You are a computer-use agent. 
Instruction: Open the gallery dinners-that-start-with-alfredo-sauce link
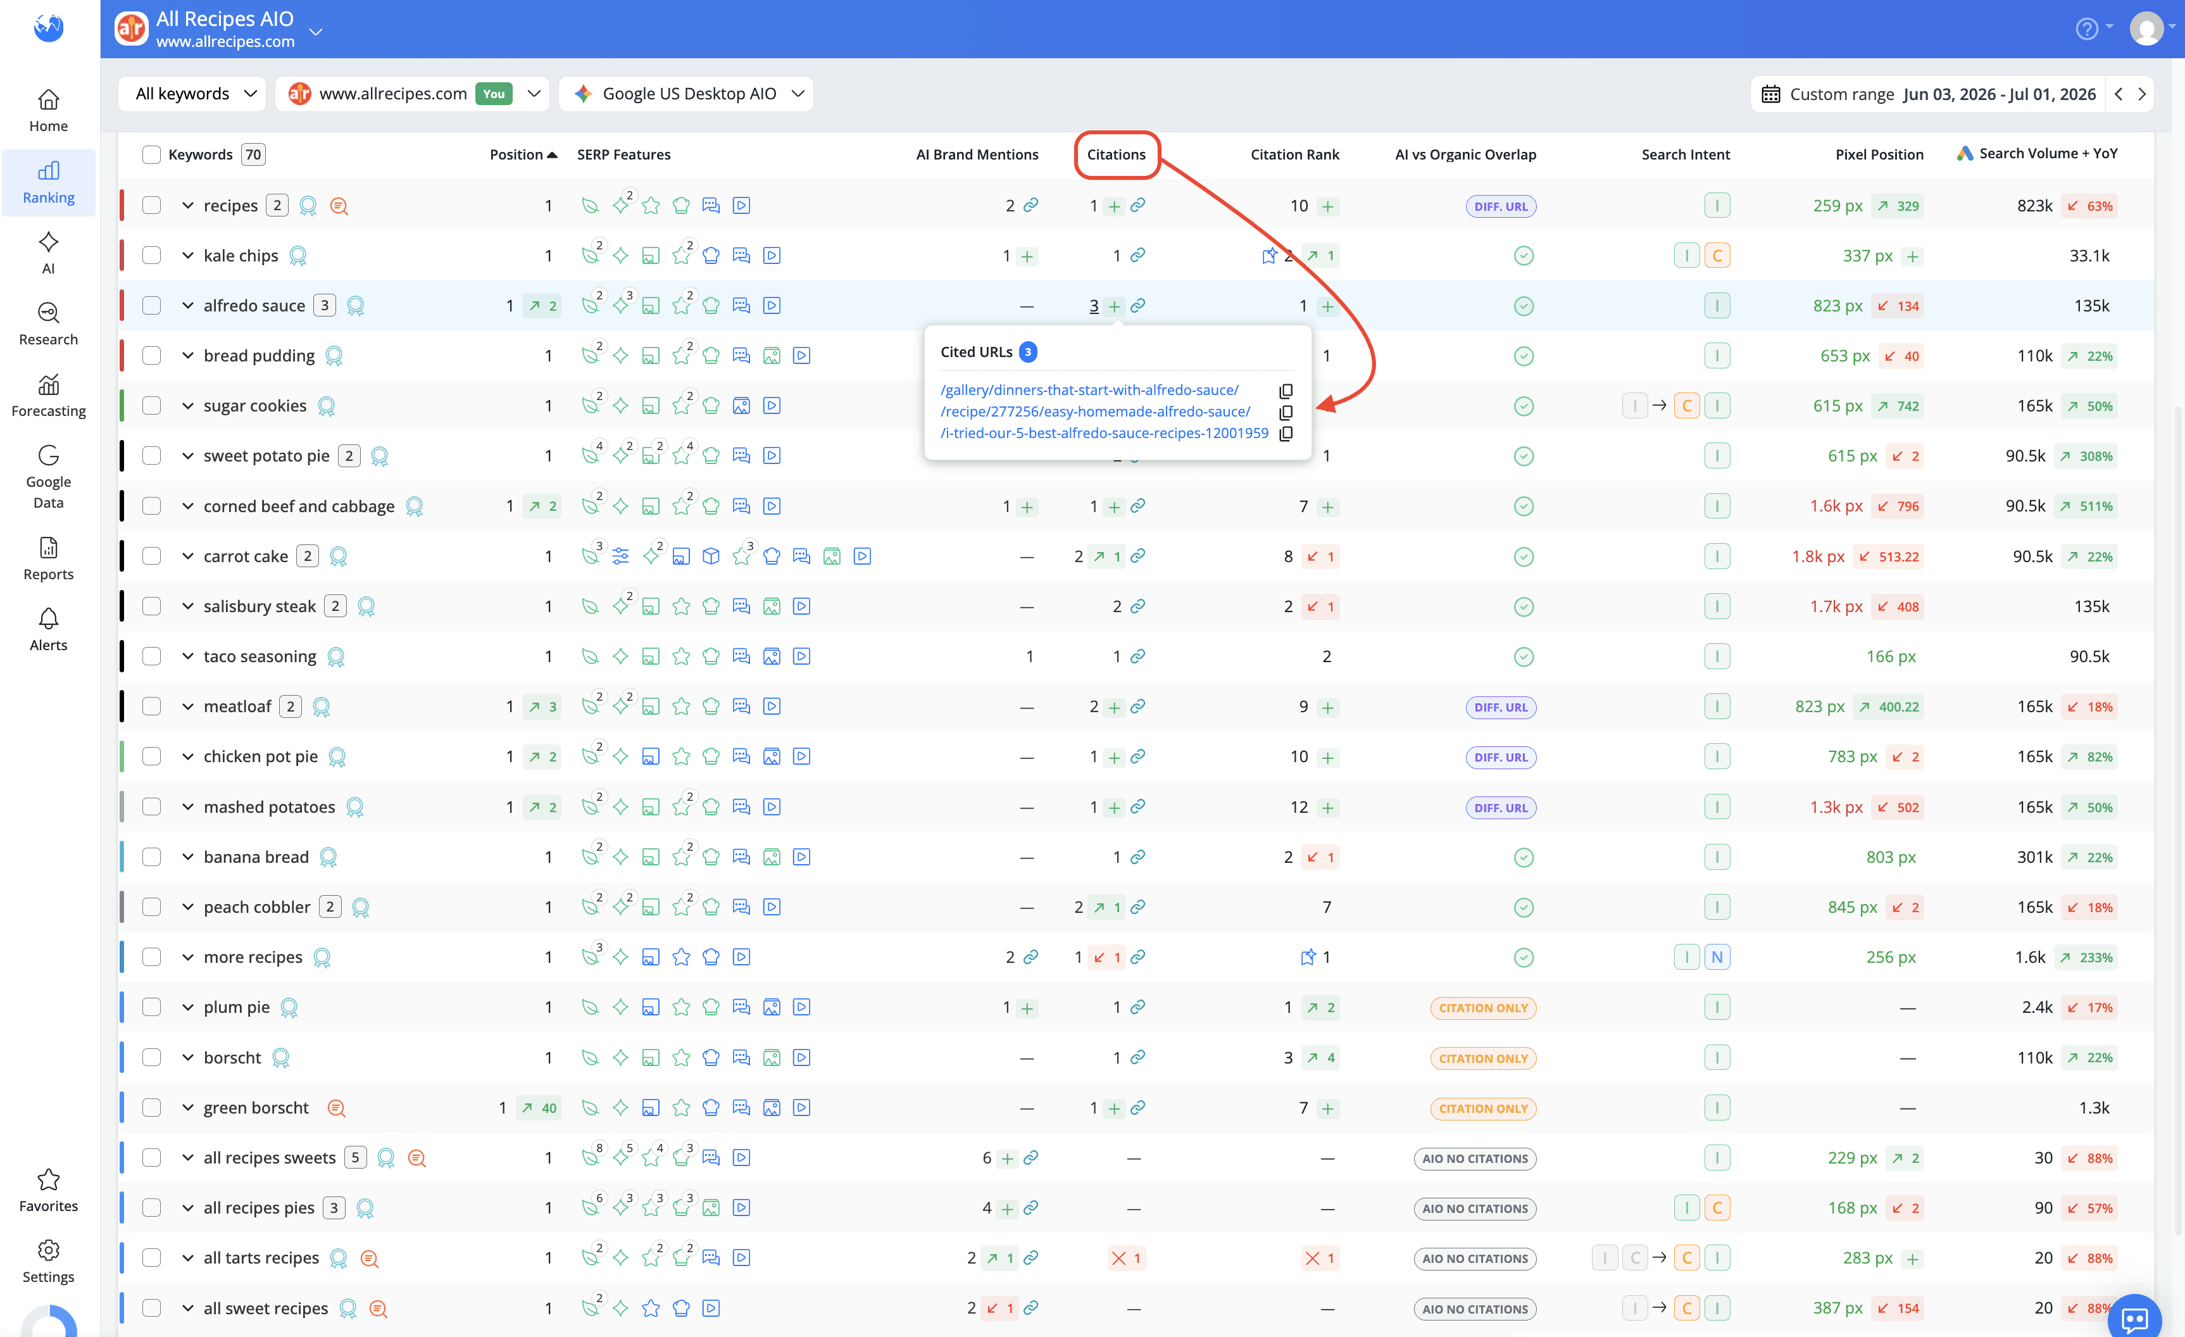(1089, 390)
